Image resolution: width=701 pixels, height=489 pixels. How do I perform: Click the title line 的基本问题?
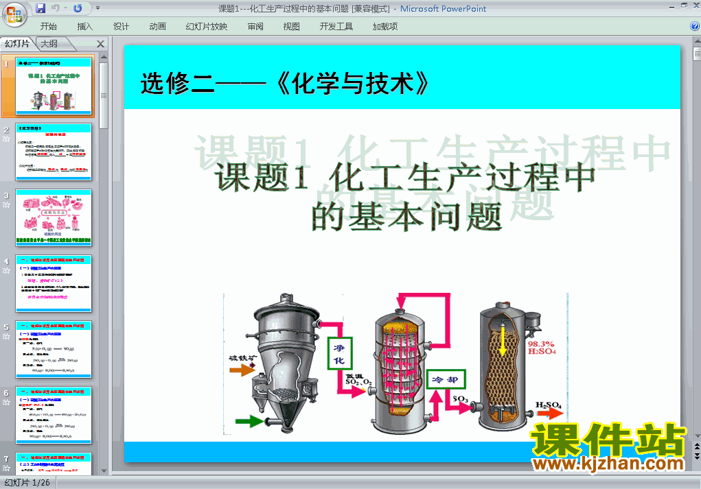point(406,217)
